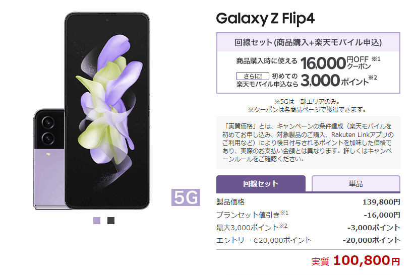Select the dark gray color swatch

click(111, 221)
